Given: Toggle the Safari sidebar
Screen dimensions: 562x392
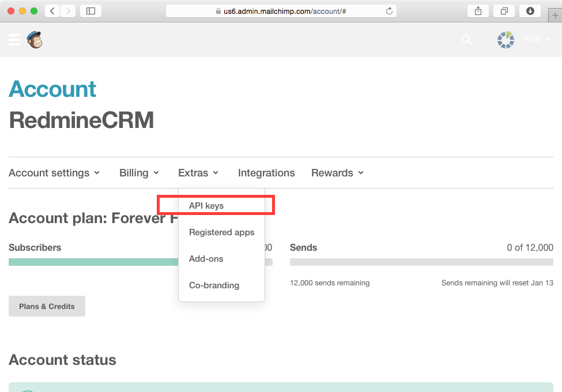Looking at the screenshot, I should tap(90, 10).
